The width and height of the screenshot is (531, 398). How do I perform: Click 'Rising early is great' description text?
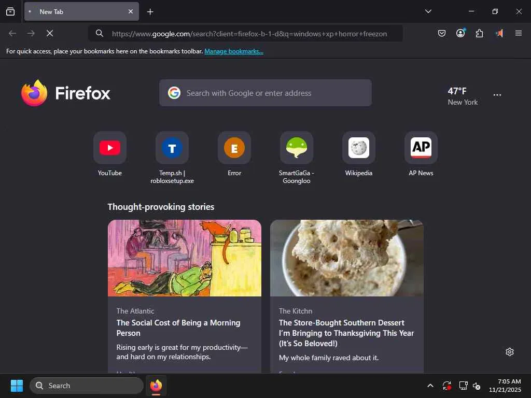(x=182, y=352)
